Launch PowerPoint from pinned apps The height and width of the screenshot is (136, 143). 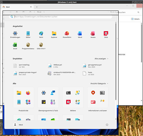click(x=67, y=35)
